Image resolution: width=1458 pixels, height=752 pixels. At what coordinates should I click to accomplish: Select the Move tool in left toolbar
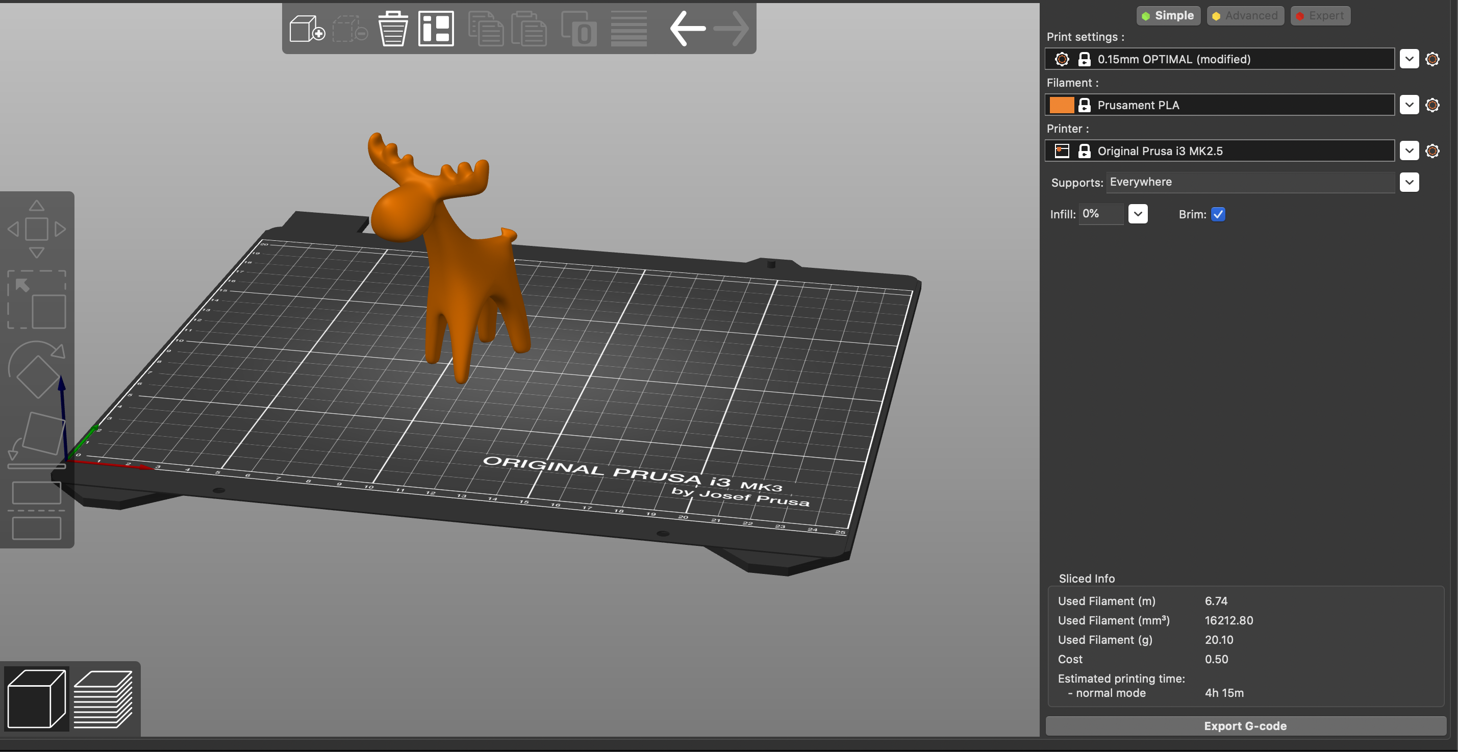37,229
